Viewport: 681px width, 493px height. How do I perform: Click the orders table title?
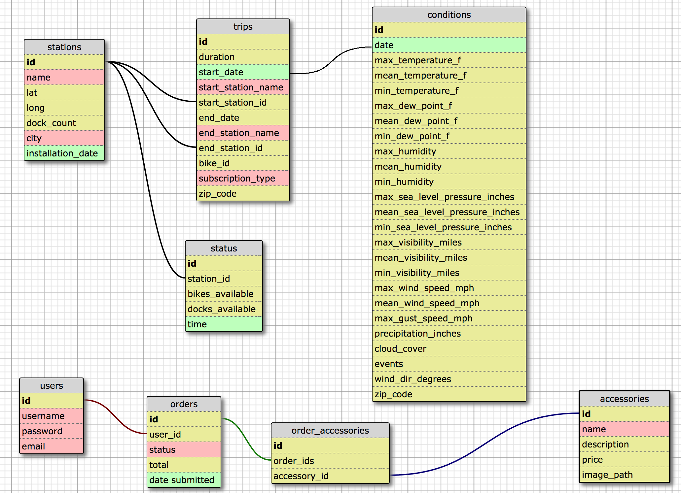(x=184, y=404)
